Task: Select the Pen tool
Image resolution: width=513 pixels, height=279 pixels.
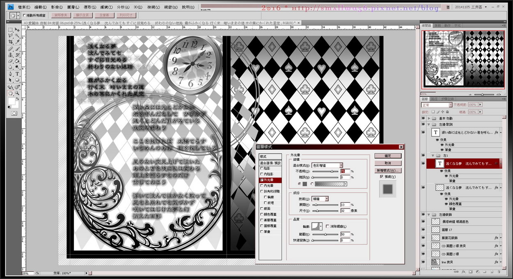Action: point(11,74)
